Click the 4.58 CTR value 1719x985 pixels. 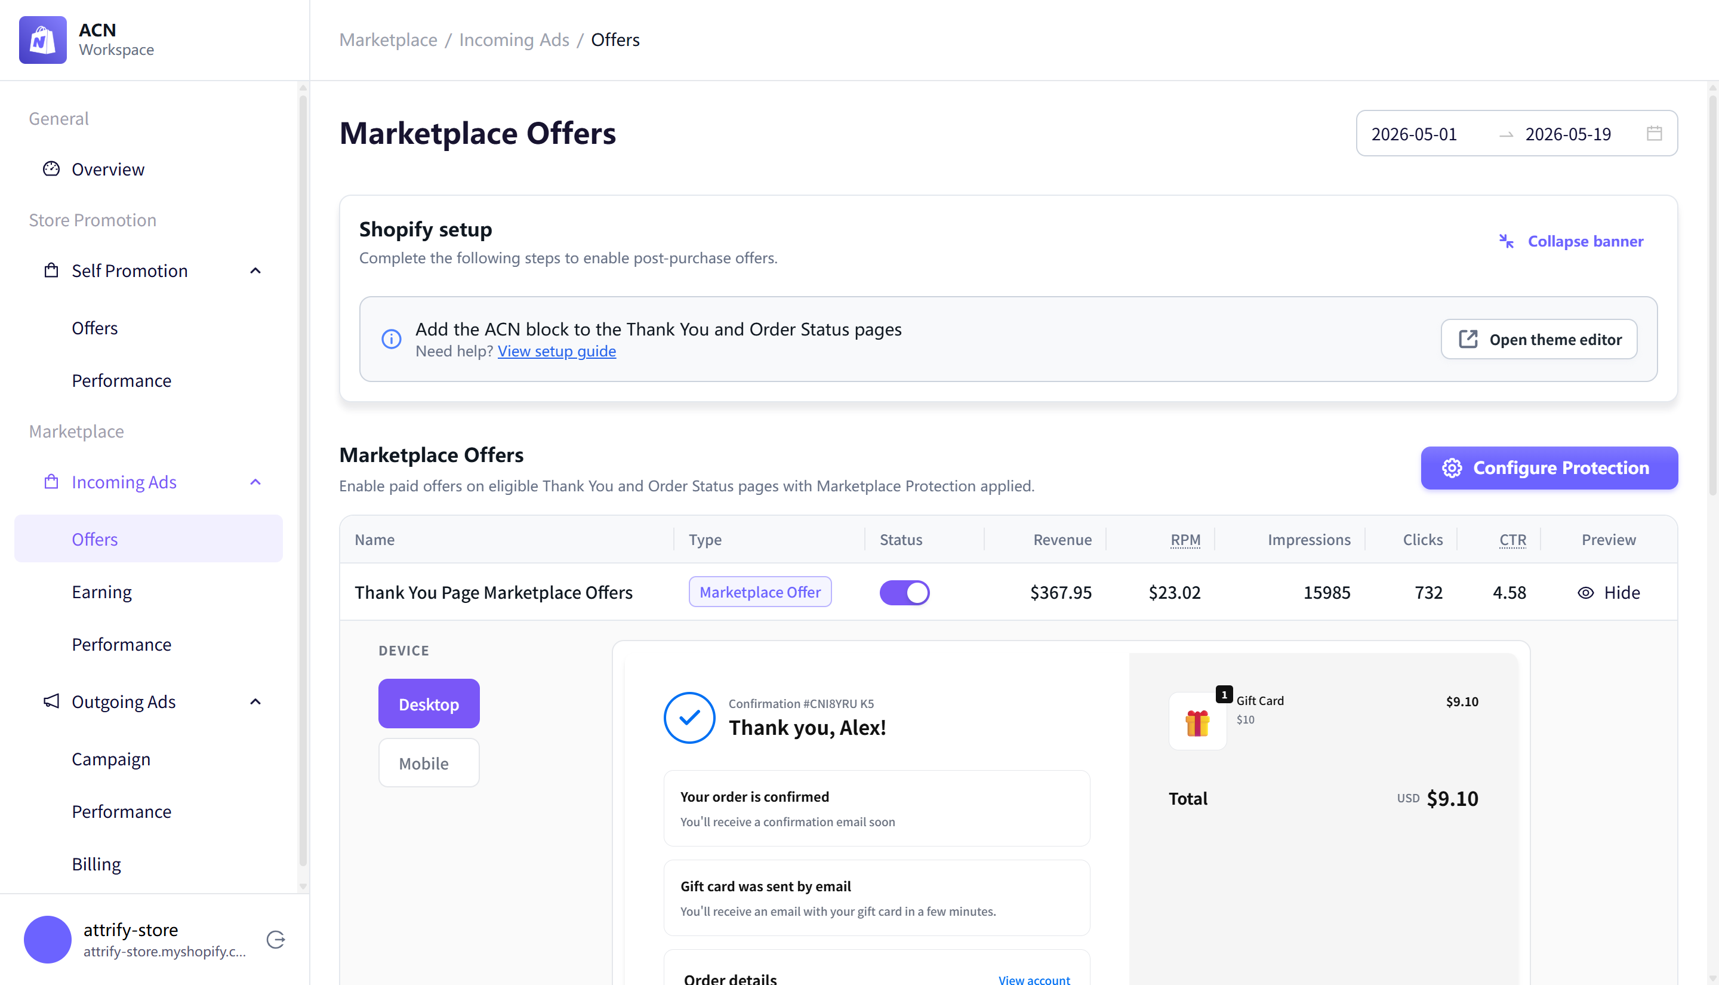click(1509, 593)
